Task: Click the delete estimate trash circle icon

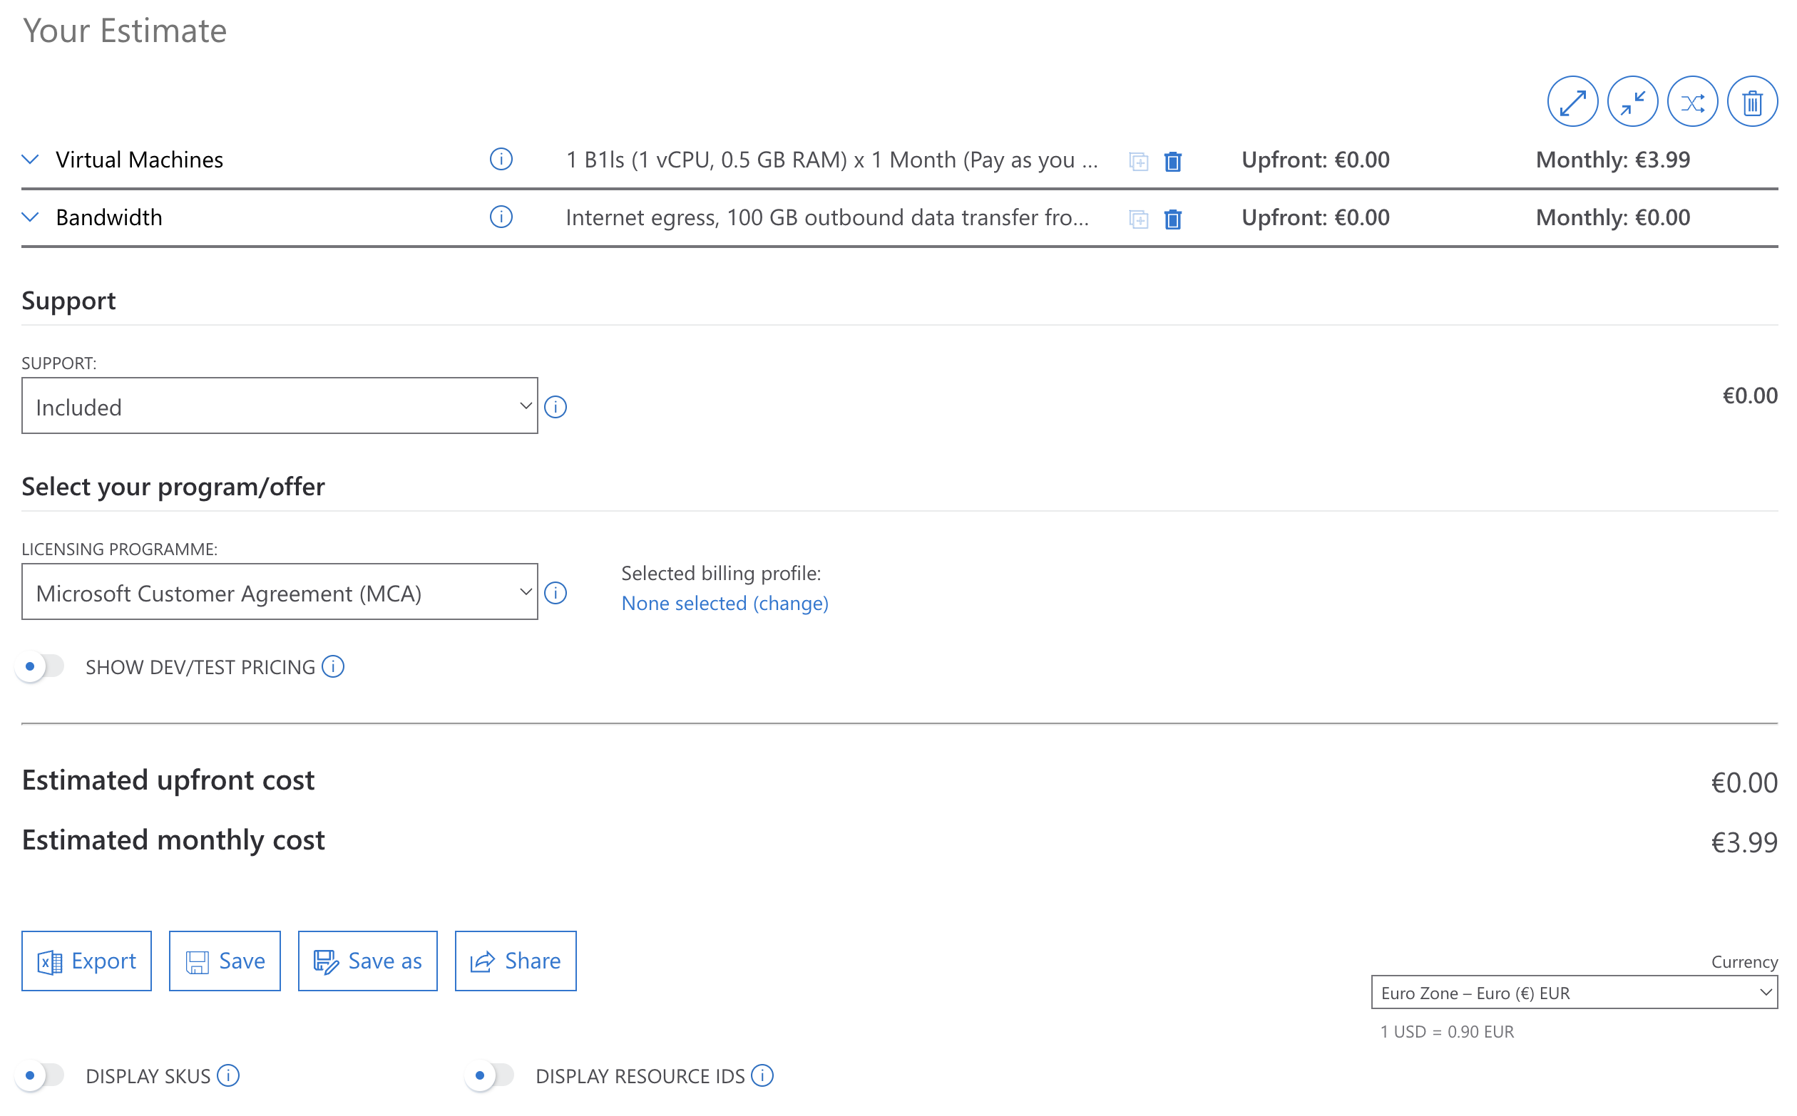Action: click(x=1751, y=102)
